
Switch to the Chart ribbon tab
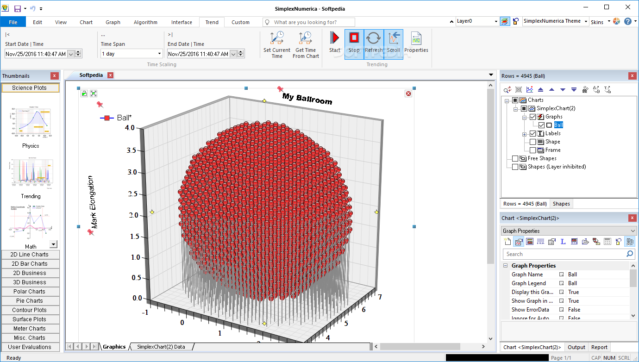[x=86, y=22]
